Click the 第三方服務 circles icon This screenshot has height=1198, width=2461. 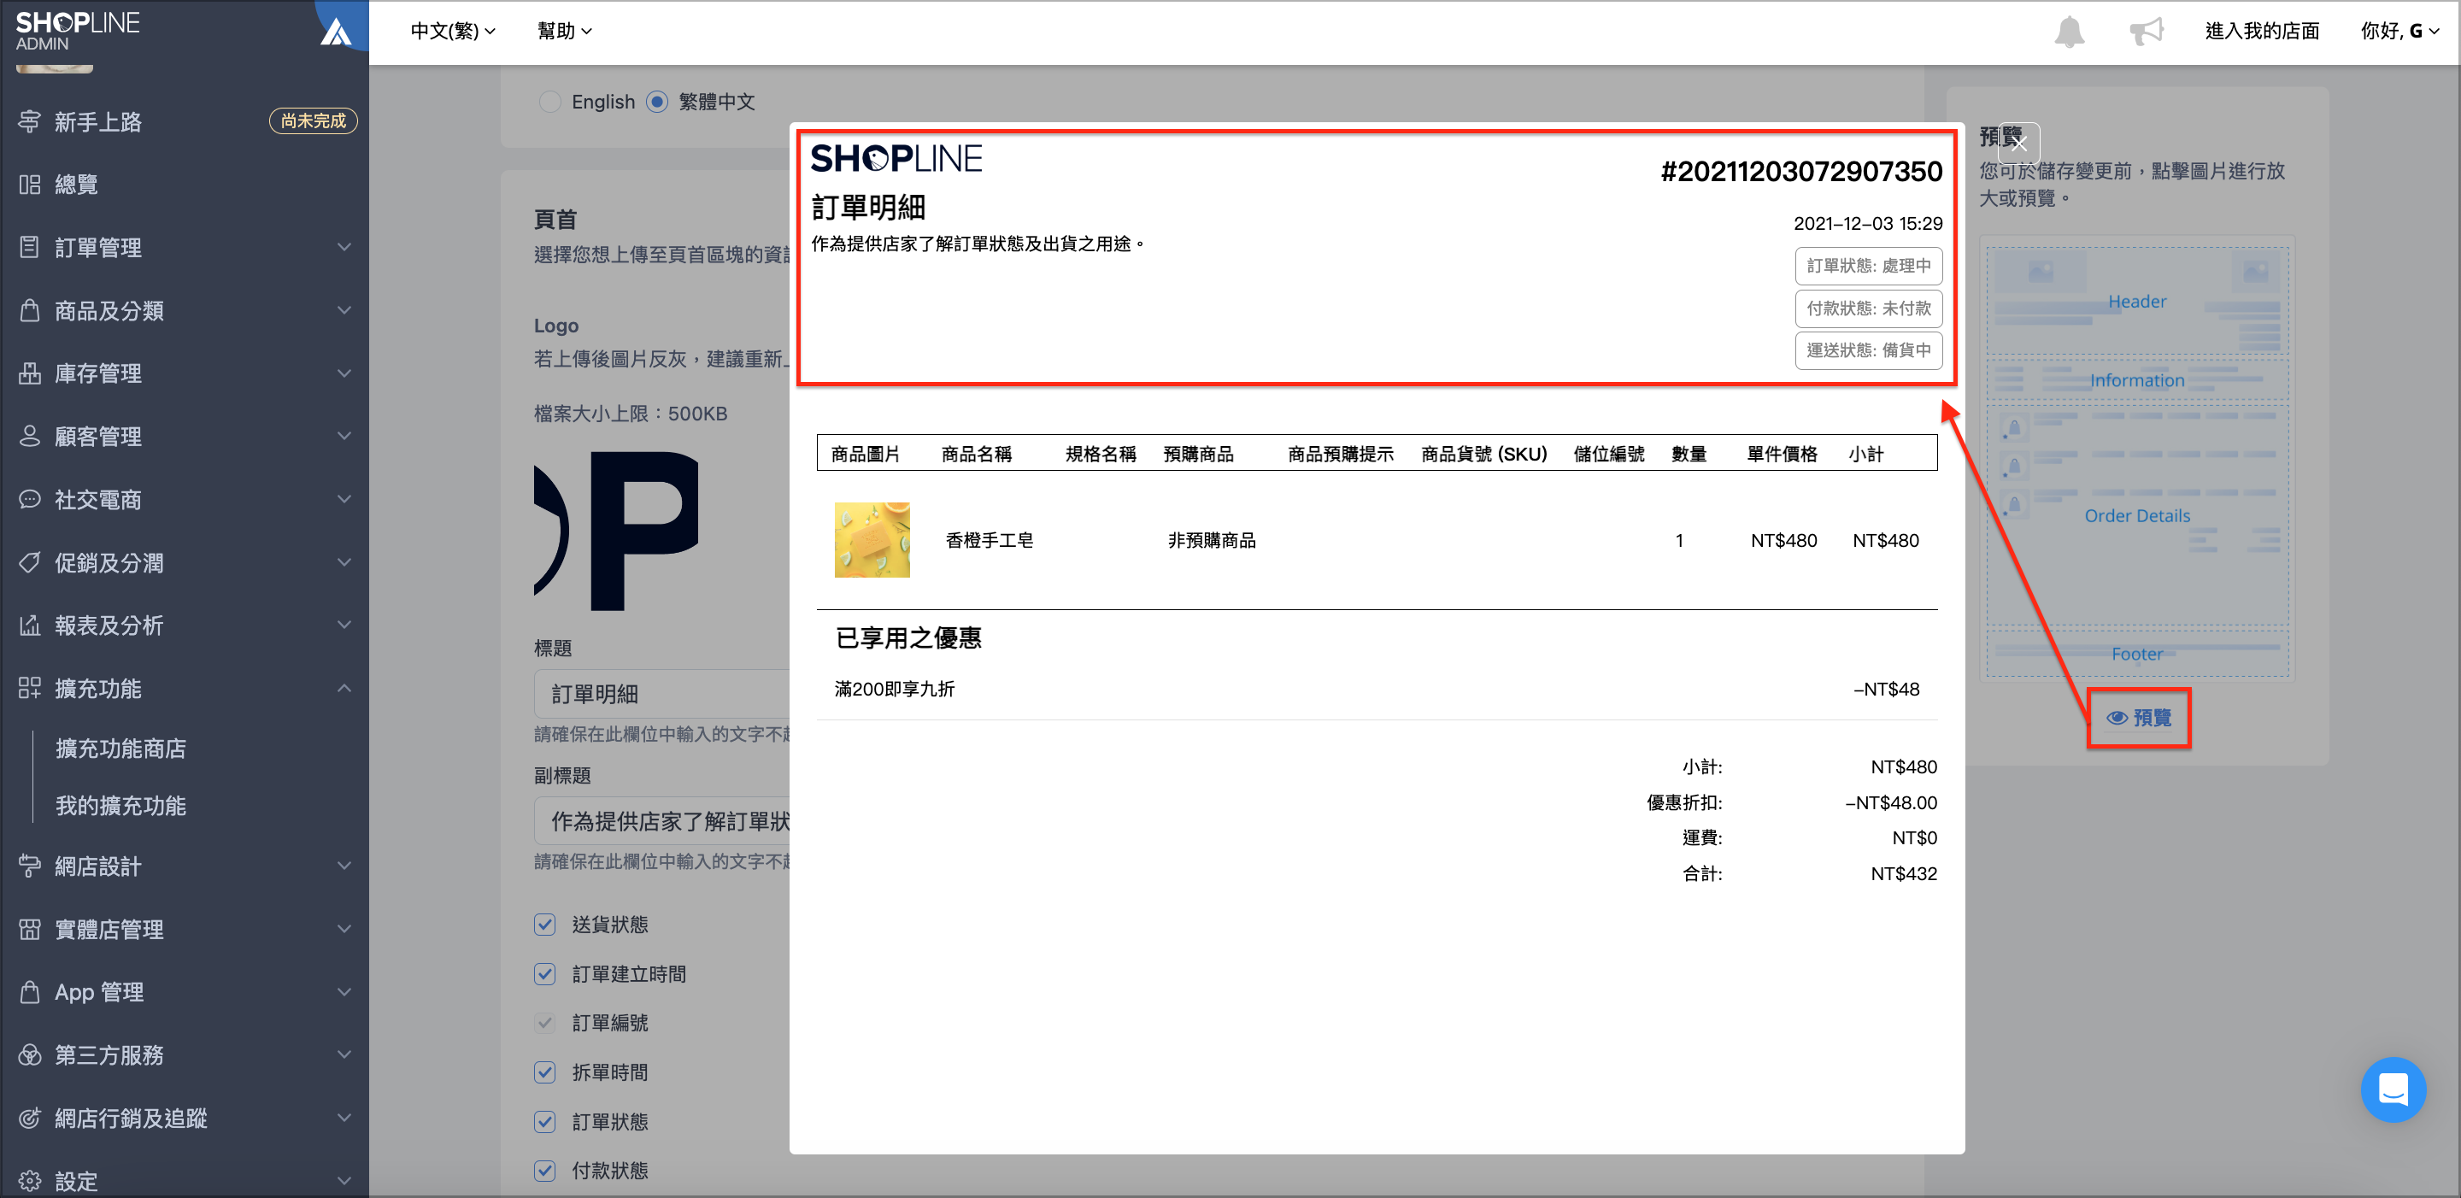(x=30, y=1055)
